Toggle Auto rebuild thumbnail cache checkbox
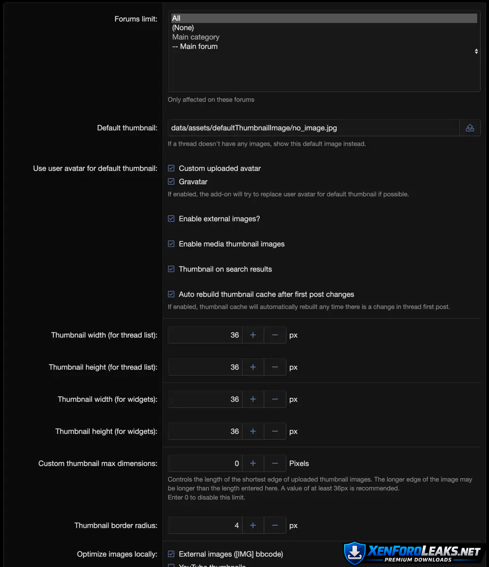This screenshot has height=567, width=489. point(172,294)
